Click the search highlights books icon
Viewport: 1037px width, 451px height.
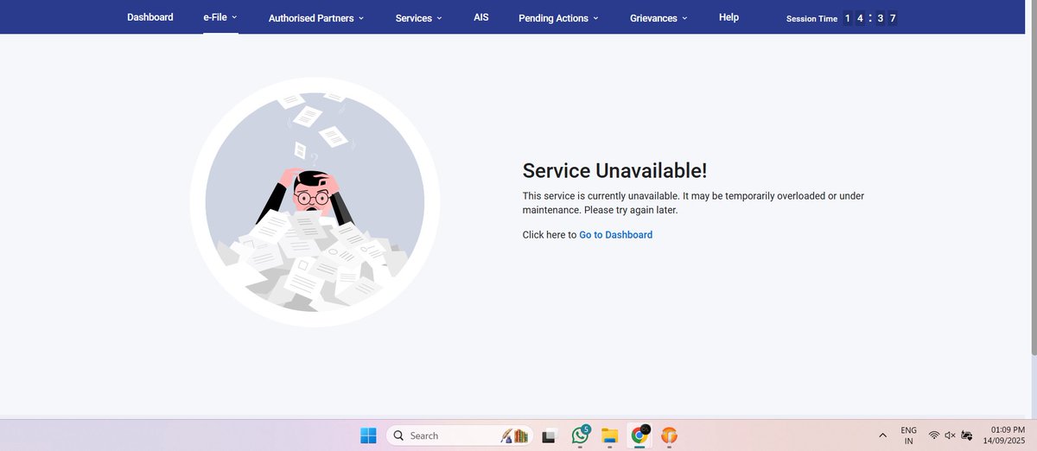pyautogui.click(x=515, y=435)
